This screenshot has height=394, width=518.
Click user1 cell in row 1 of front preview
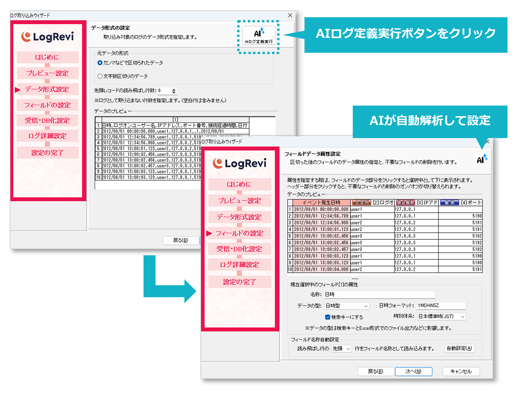372,209
